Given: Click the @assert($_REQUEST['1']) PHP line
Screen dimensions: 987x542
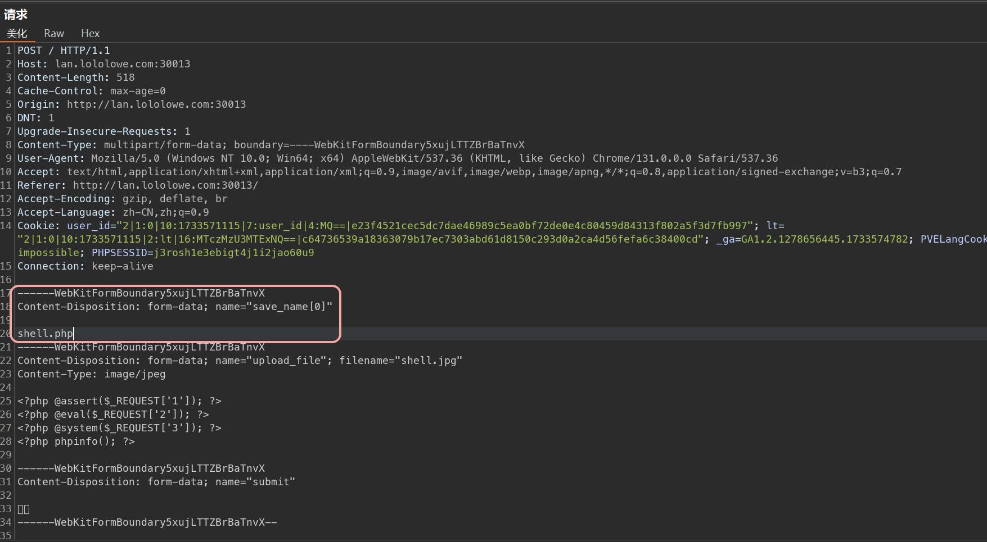Looking at the screenshot, I should (x=119, y=401).
